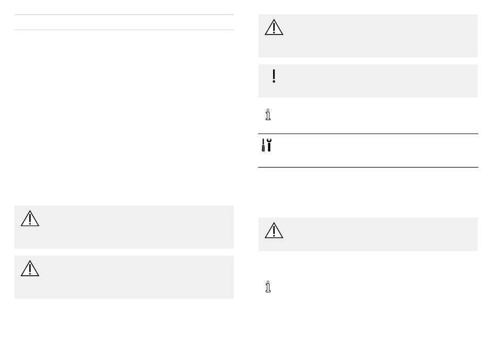The width and height of the screenshot is (497, 343).
Task: Click the warning triangle in the upper left-column box
Action: (30, 218)
